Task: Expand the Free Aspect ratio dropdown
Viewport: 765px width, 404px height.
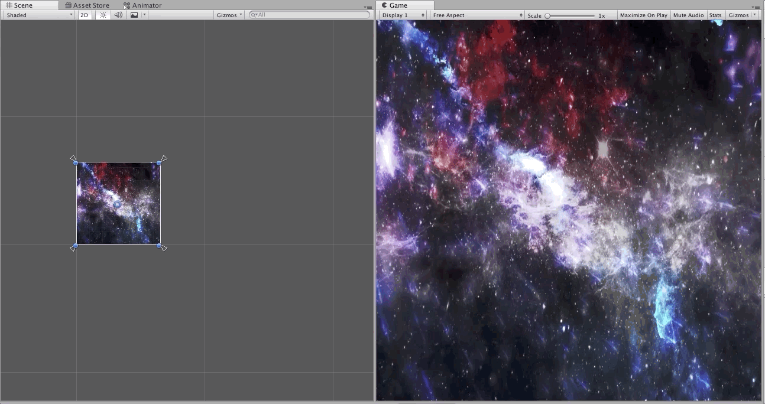Action: pyautogui.click(x=477, y=15)
